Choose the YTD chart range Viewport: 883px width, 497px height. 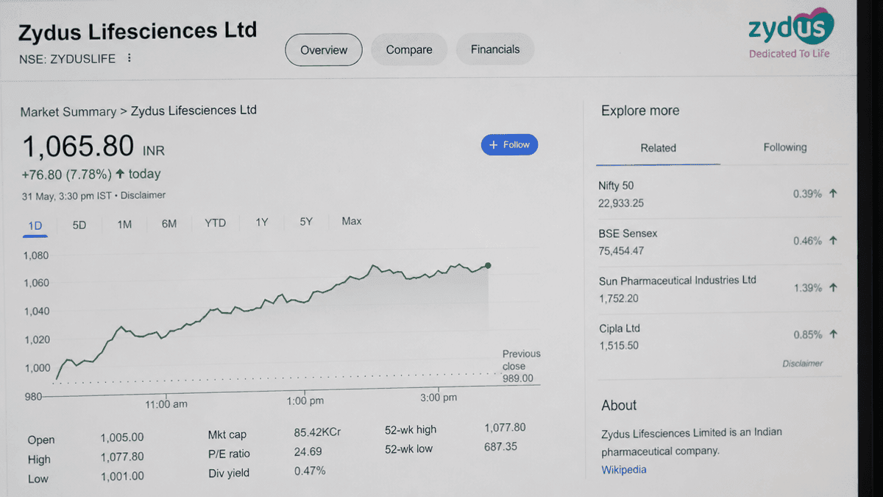pyautogui.click(x=215, y=223)
